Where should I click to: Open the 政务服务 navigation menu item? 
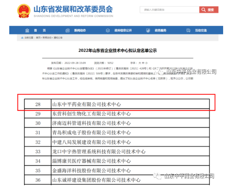(x=160, y=30)
